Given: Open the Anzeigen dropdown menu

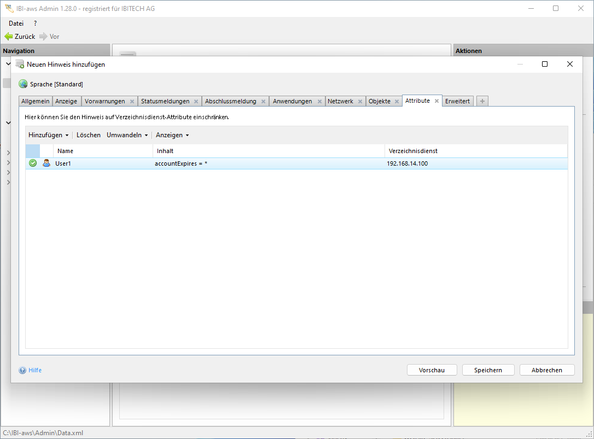Looking at the screenshot, I should point(172,135).
